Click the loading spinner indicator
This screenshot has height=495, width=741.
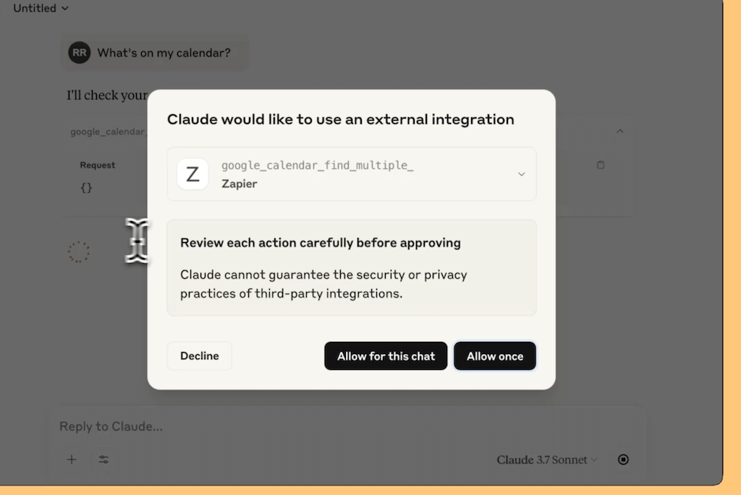[x=78, y=252]
